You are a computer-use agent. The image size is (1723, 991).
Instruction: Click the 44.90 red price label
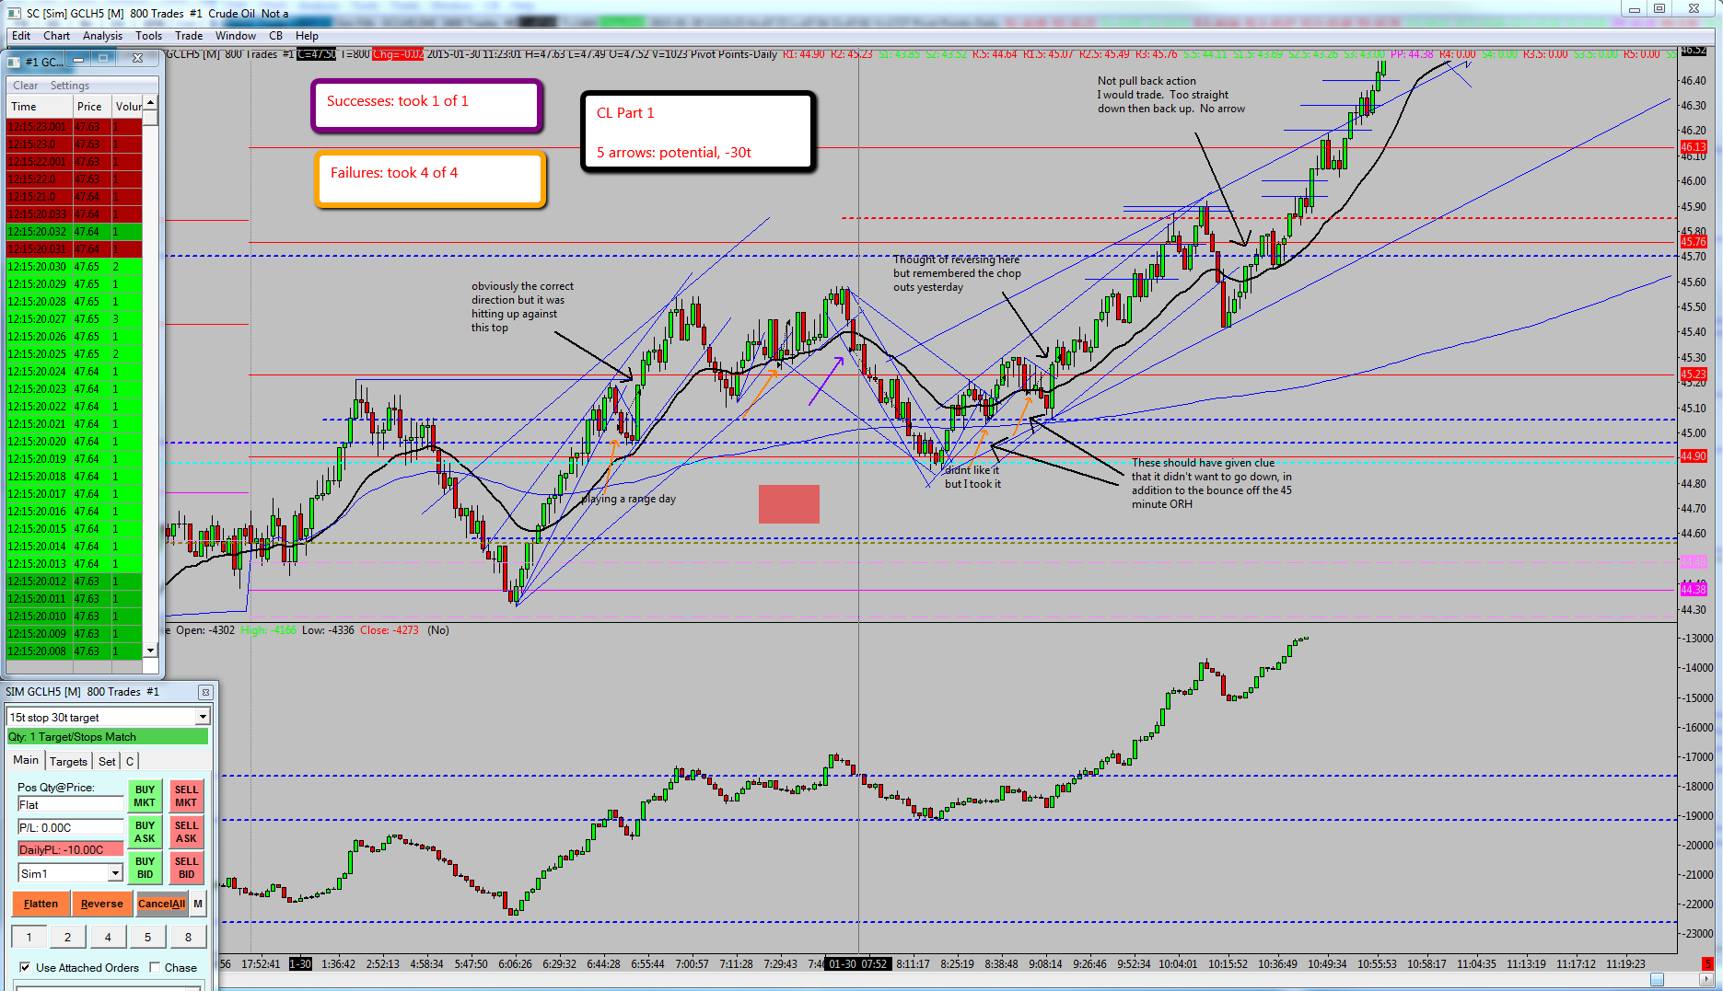pyautogui.click(x=1694, y=456)
